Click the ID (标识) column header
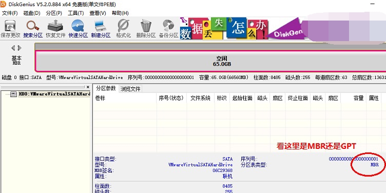The height and width of the screenshot is (193, 386). pyautogui.click(x=222, y=98)
